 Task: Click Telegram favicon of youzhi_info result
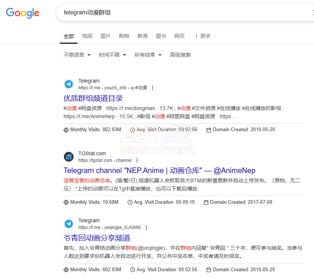pos(69,84)
